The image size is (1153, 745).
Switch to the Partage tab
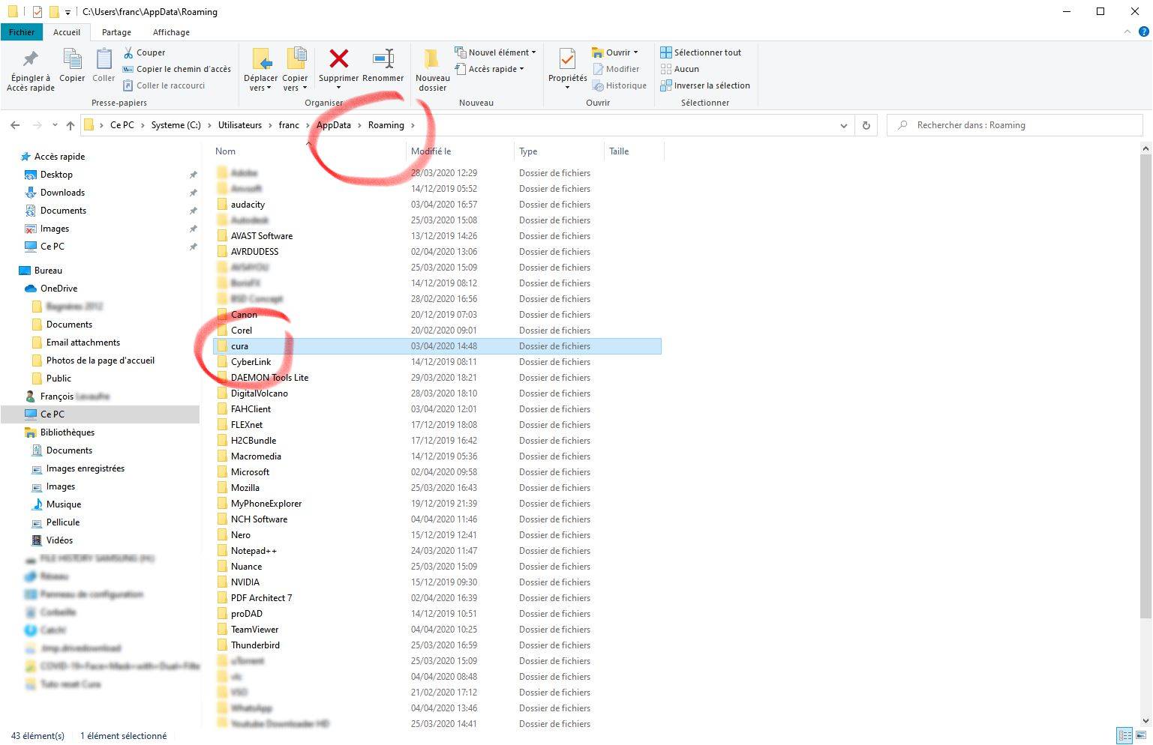(116, 32)
